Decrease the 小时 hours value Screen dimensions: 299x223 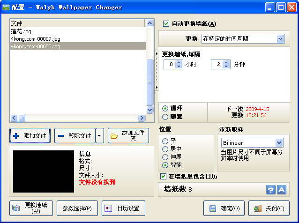pyautogui.click(x=179, y=67)
